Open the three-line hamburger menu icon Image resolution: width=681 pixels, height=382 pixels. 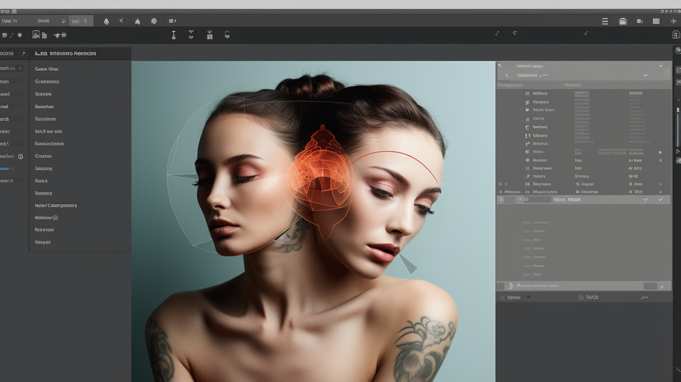click(x=605, y=21)
